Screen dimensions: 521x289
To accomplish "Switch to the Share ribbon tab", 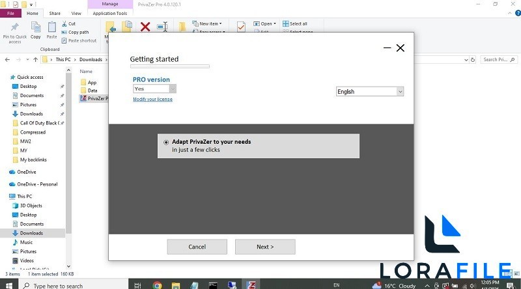I will click(x=55, y=13).
